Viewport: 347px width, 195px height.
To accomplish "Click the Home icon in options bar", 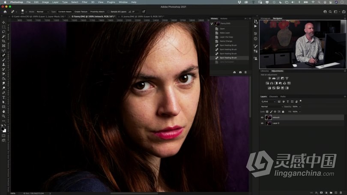I will pos(5,12).
